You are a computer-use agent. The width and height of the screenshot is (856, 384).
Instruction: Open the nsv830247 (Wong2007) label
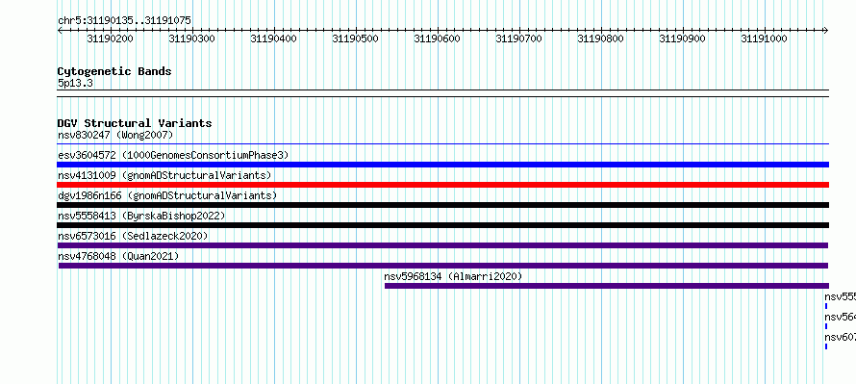pos(115,135)
